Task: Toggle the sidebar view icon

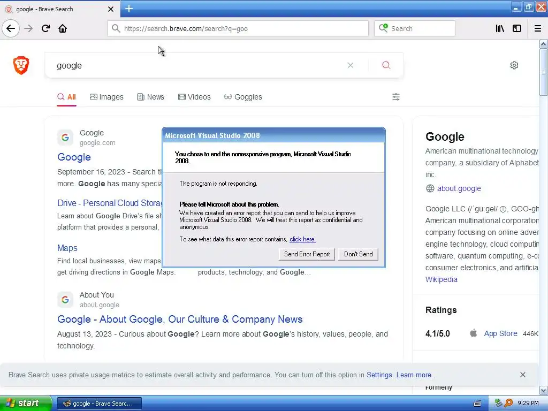Action: pos(517,28)
